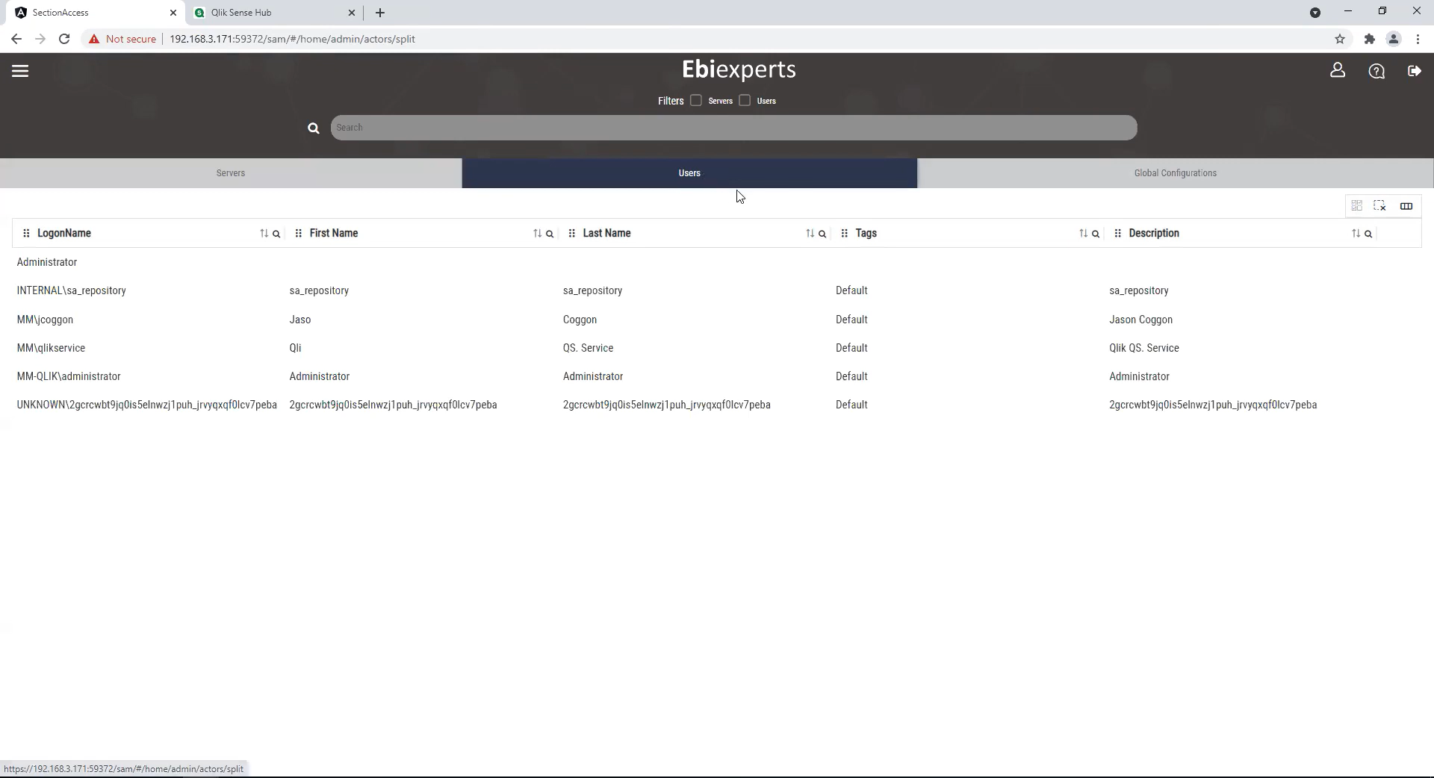Select the MM-QLIK\administrator user row
Image resolution: width=1434 pixels, height=778 pixels.
click(69, 376)
